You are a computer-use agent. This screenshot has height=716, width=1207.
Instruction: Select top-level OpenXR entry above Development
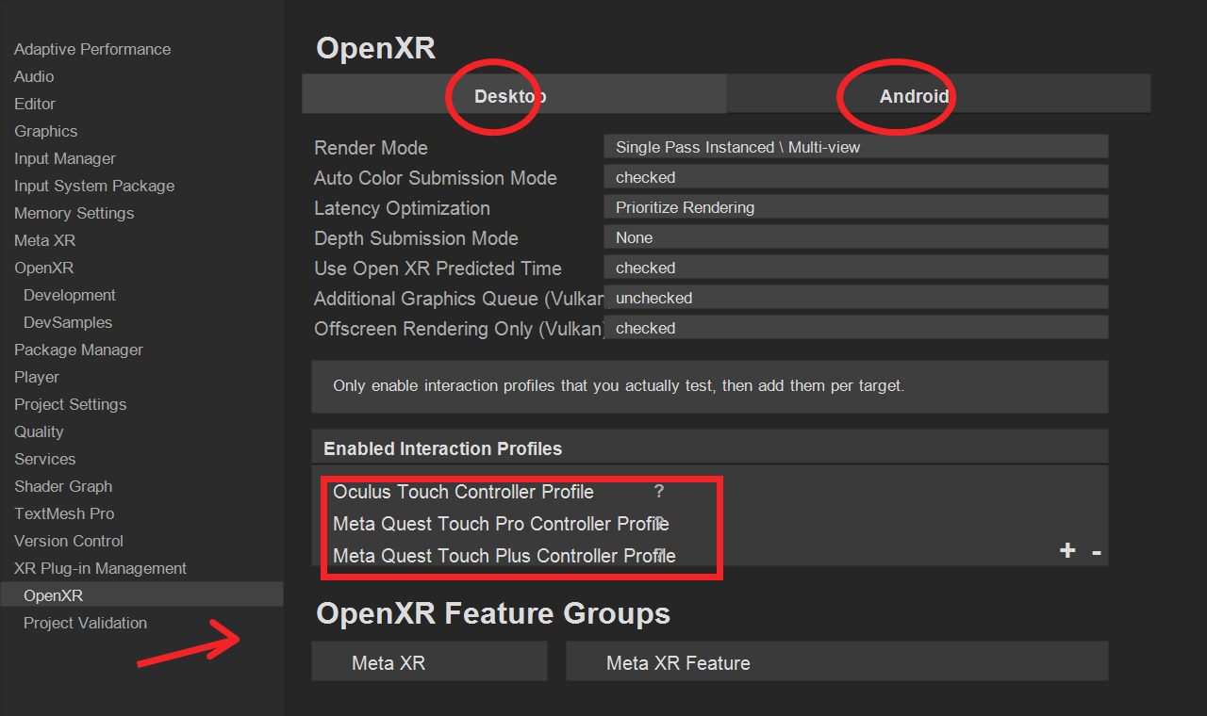coord(43,268)
